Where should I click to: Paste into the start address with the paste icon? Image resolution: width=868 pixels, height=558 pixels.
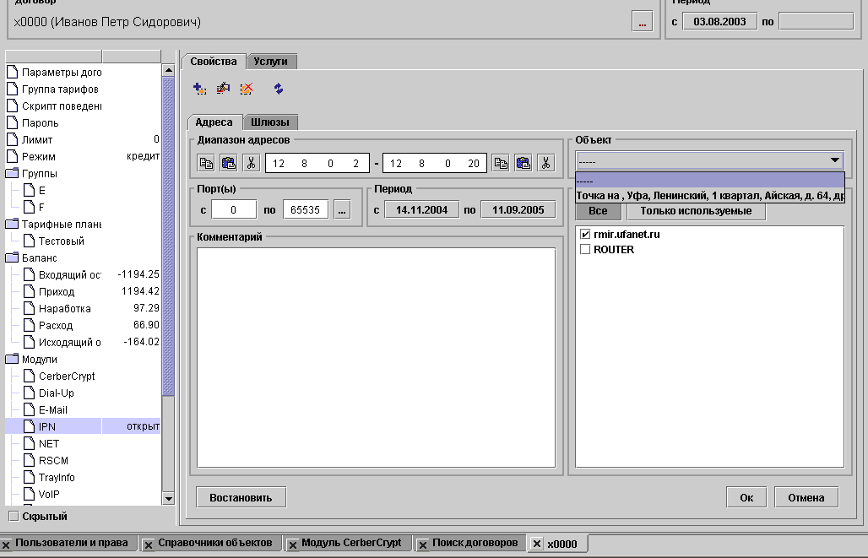[228, 164]
